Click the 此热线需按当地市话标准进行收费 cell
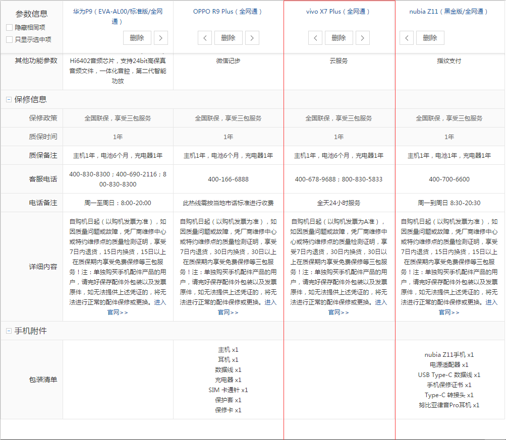Image resolution: width=506 pixels, height=440 pixels. [228, 203]
